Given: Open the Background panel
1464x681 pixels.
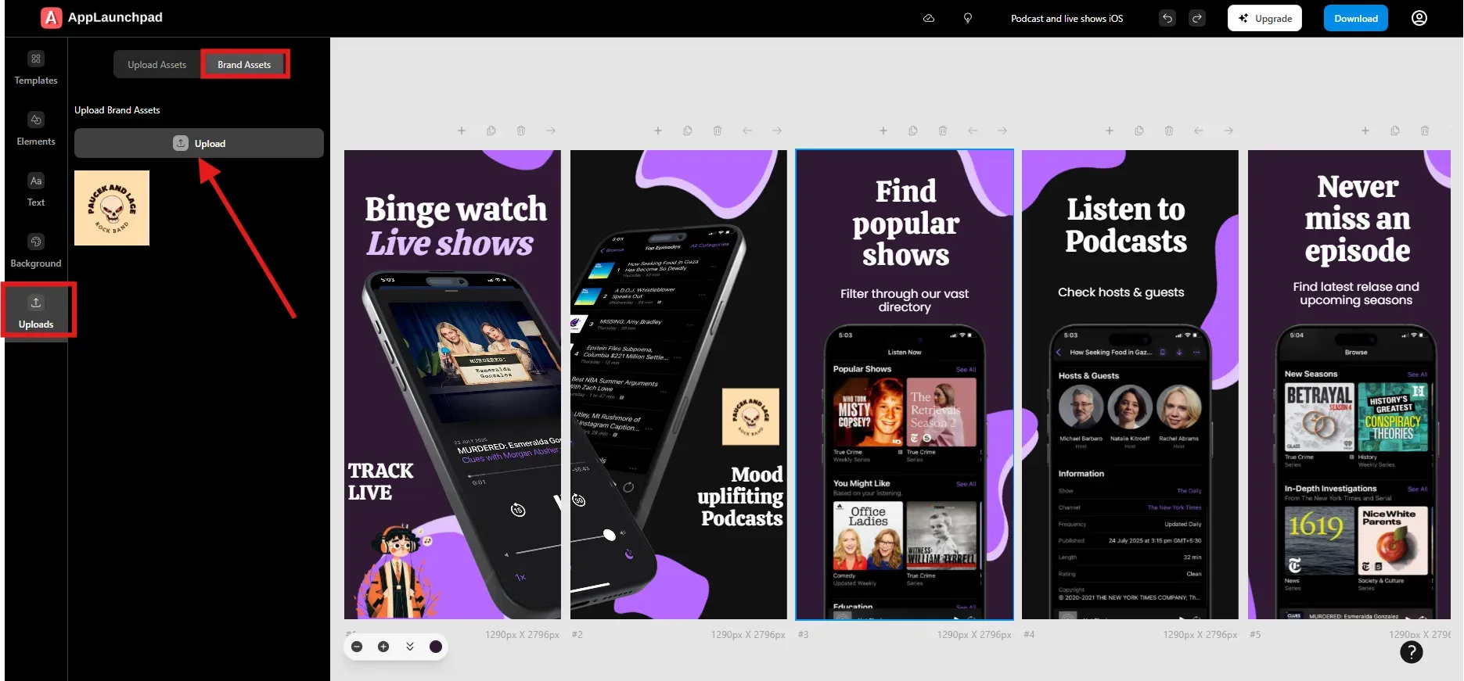Looking at the screenshot, I should coord(36,251).
